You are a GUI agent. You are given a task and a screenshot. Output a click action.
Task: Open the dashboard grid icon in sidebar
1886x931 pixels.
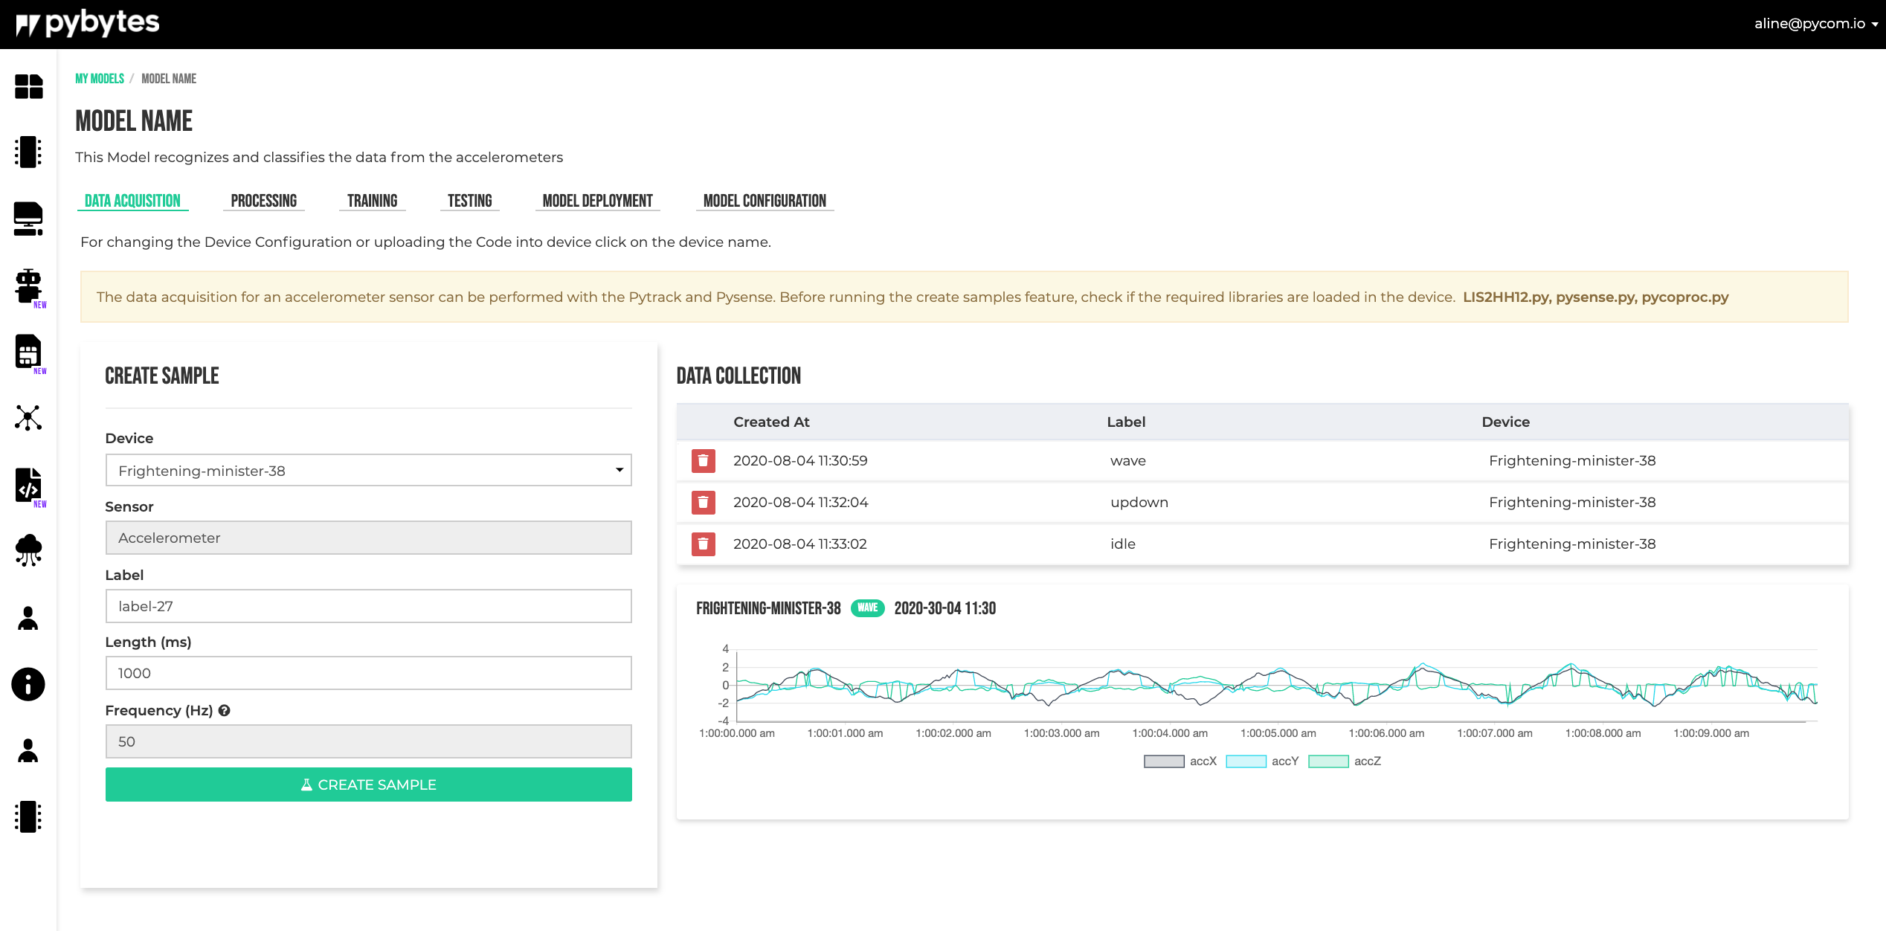(x=28, y=86)
